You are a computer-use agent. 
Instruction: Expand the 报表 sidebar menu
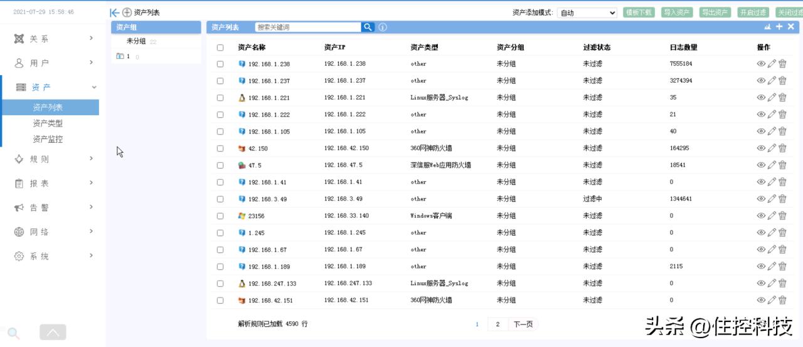(54, 184)
